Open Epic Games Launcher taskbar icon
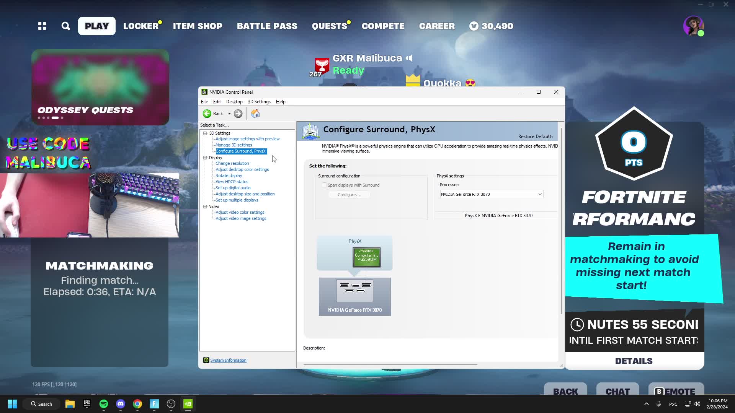Screen dimensions: 735x413 tap(87, 404)
